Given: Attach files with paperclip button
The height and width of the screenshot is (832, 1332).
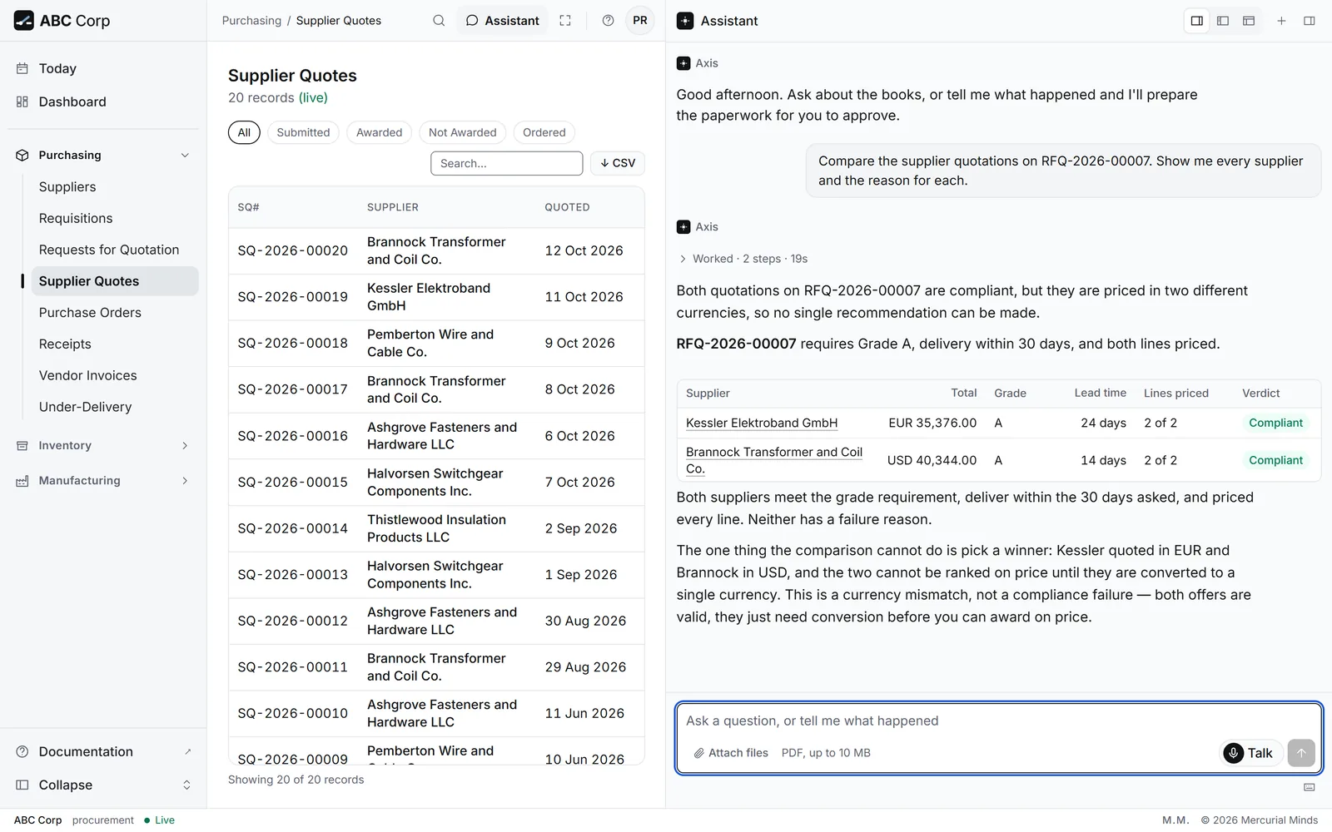Looking at the screenshot, I should tap(731, 753).
